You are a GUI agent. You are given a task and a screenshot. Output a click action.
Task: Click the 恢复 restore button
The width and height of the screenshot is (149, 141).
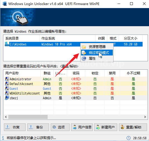point(15,127)
